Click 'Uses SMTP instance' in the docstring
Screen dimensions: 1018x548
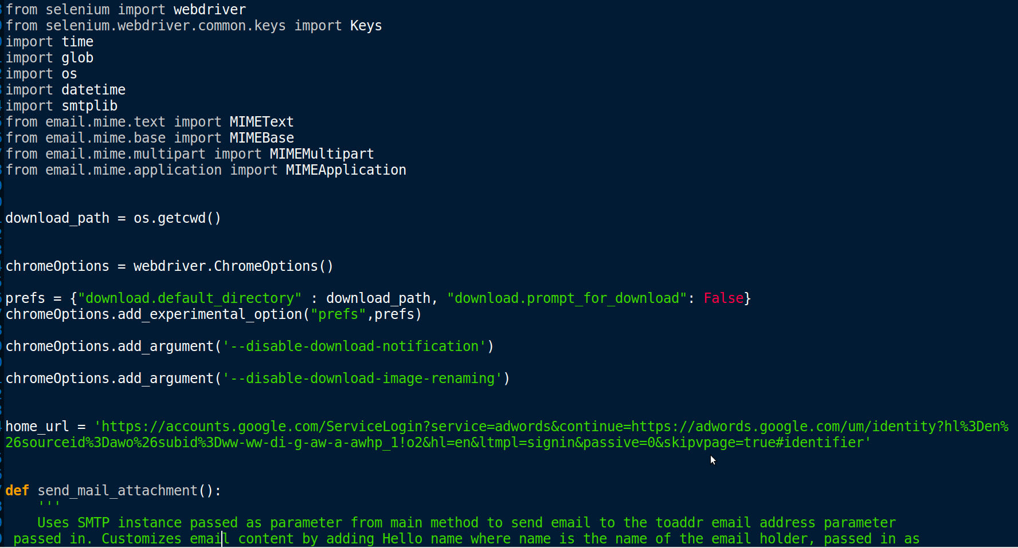click(109, 523)
